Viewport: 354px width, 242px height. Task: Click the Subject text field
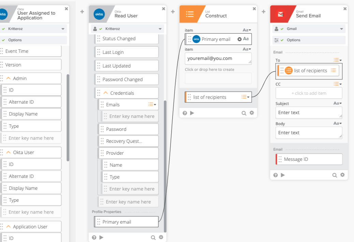pyautogui.click(x=309, y=112)
